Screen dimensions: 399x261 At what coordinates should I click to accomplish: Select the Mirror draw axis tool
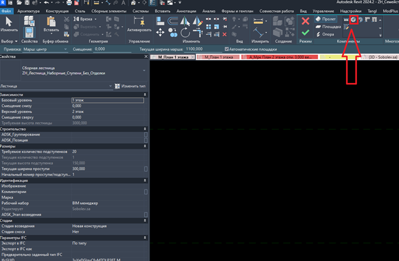(x=198, y=21)
